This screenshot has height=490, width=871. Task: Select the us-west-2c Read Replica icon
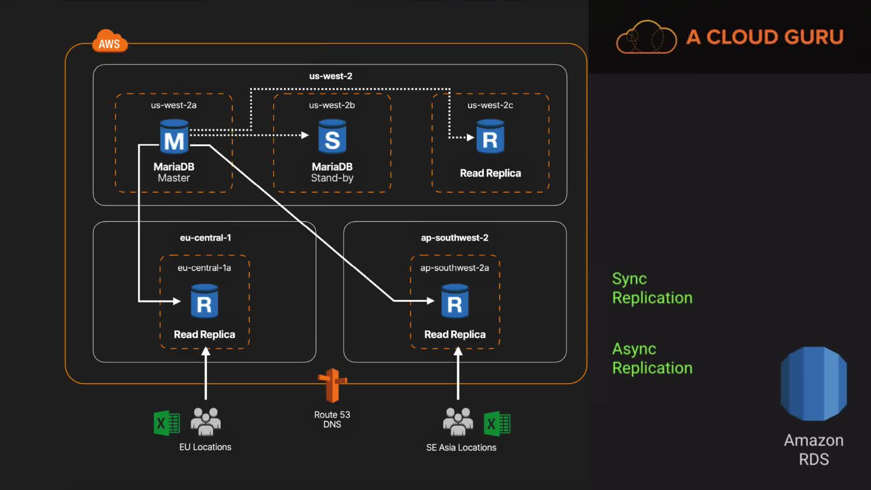coord(490,137)
